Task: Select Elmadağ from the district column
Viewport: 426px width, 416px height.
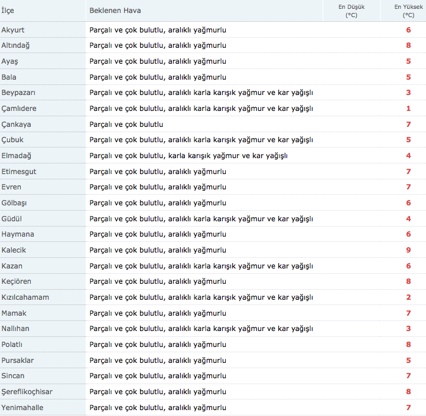Action: pyautogui.click(x=16, y=156)
